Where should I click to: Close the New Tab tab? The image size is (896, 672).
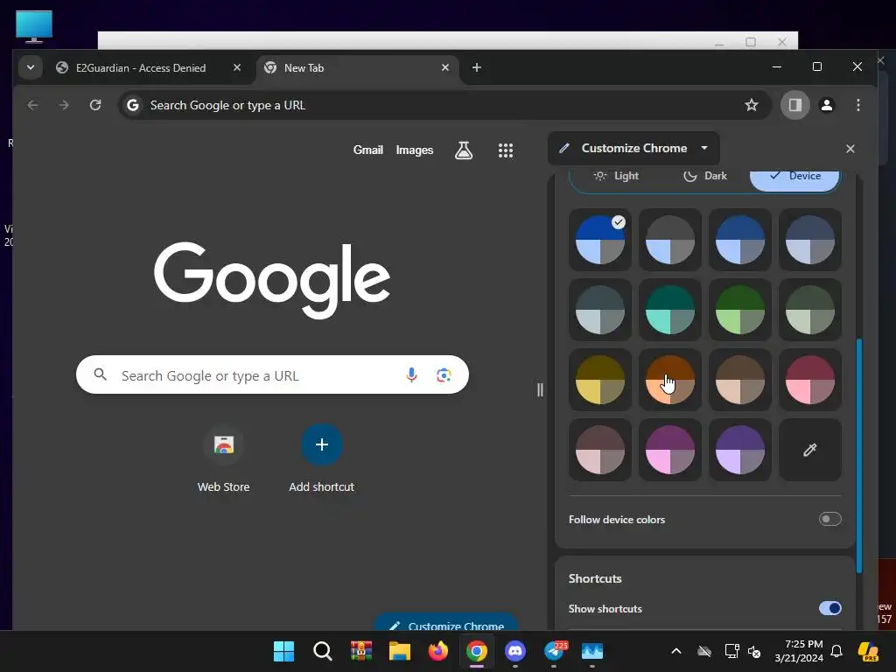(x=445, y=67)
